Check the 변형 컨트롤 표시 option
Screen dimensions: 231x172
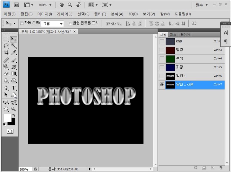click(71, 23)
